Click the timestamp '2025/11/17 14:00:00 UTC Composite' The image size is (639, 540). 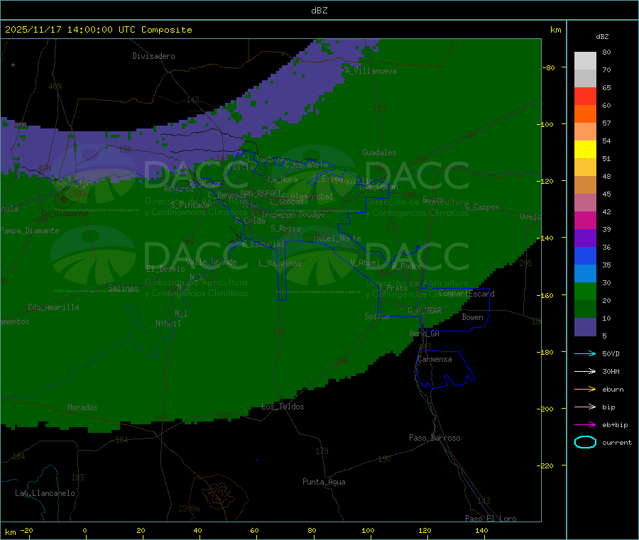98,30
